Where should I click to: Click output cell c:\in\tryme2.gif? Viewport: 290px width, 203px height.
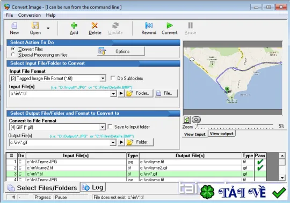pos(190,168)
